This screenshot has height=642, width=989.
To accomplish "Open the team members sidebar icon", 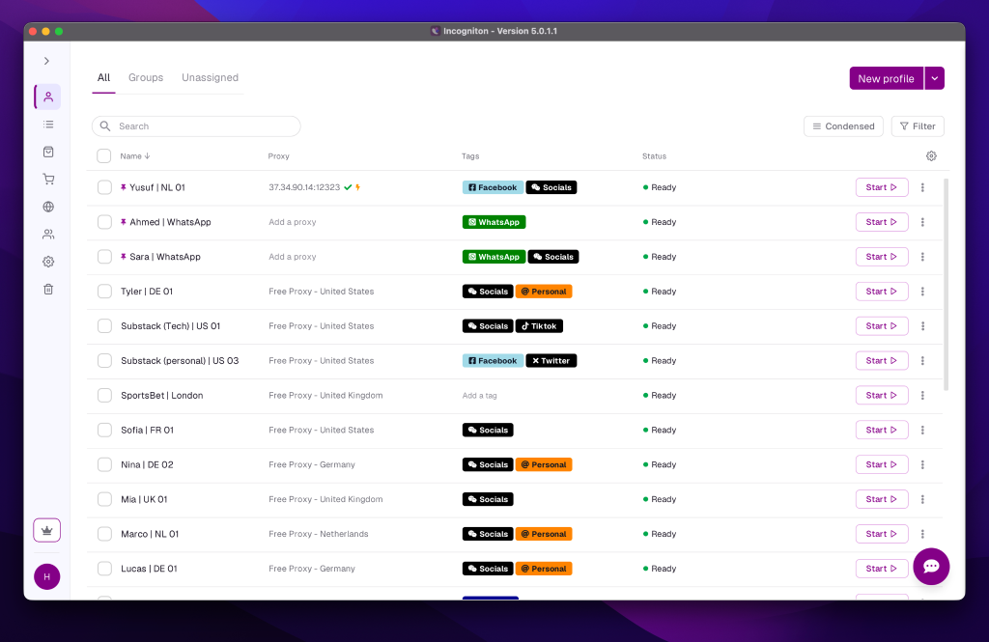I will coord(48,235).
